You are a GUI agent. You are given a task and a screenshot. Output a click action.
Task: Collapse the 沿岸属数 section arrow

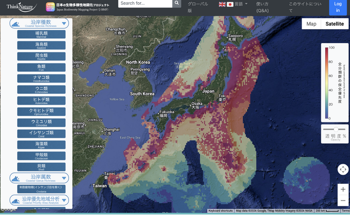pyautogui.click(x=64, y=178)
